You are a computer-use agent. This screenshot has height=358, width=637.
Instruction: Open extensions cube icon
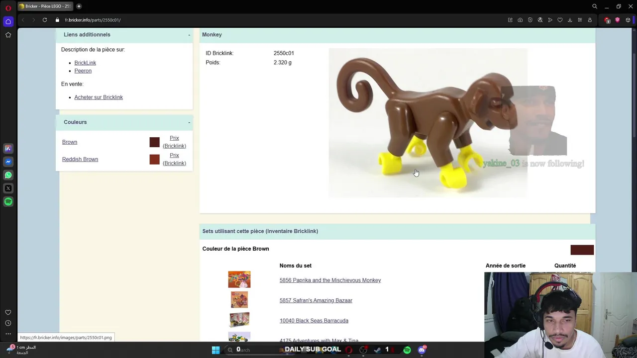point(628,20)
